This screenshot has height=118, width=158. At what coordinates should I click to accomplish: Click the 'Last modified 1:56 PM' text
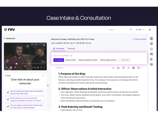(x=71, y=43)
